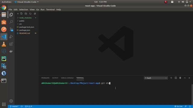Refresh the Explorer file tree
Screen dimensions: 193x108
point(30,13)
